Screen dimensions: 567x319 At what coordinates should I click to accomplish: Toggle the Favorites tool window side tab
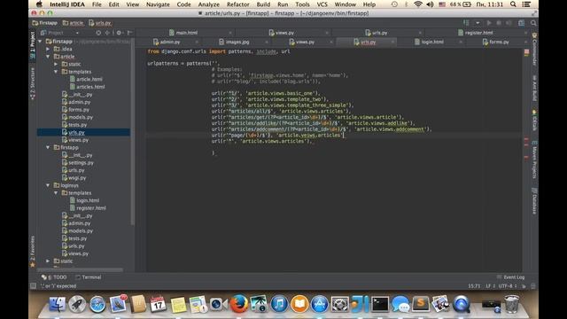tap(33, 252)
